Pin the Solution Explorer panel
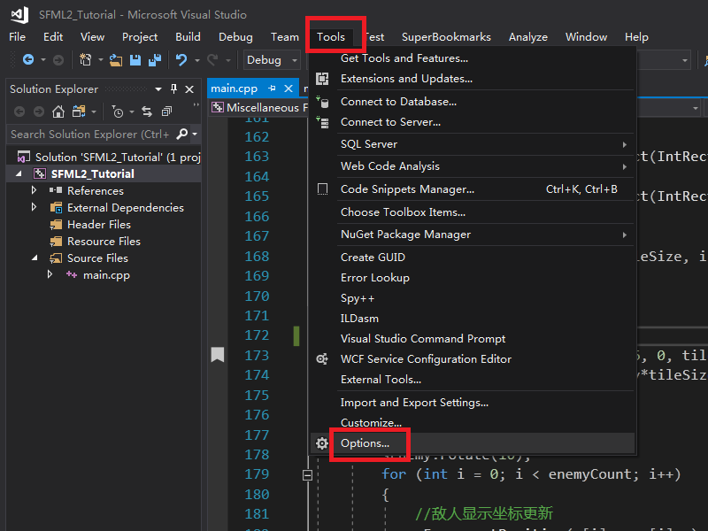This screenshot has height=531, width=708. tap(173, 89)
